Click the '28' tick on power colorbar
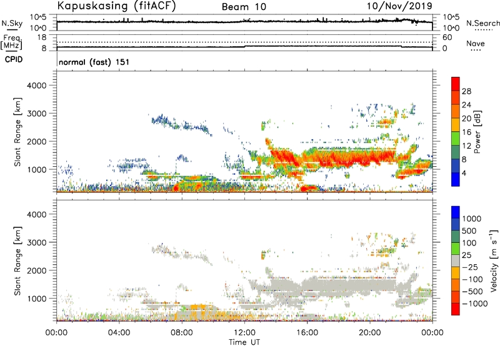Viewport: 500px width, 346px height. [x=466, y=91]
